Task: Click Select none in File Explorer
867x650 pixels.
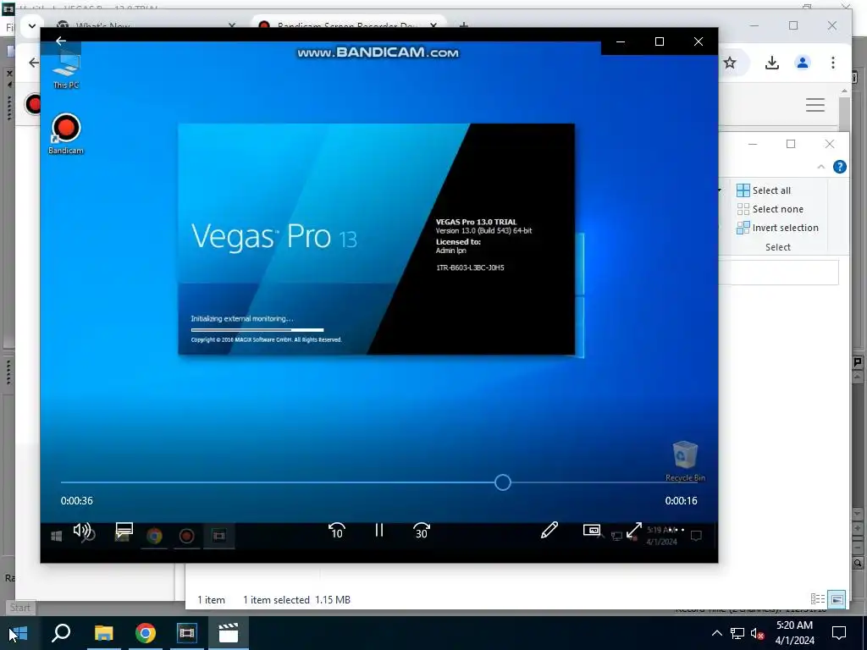Action: point(770,209)
